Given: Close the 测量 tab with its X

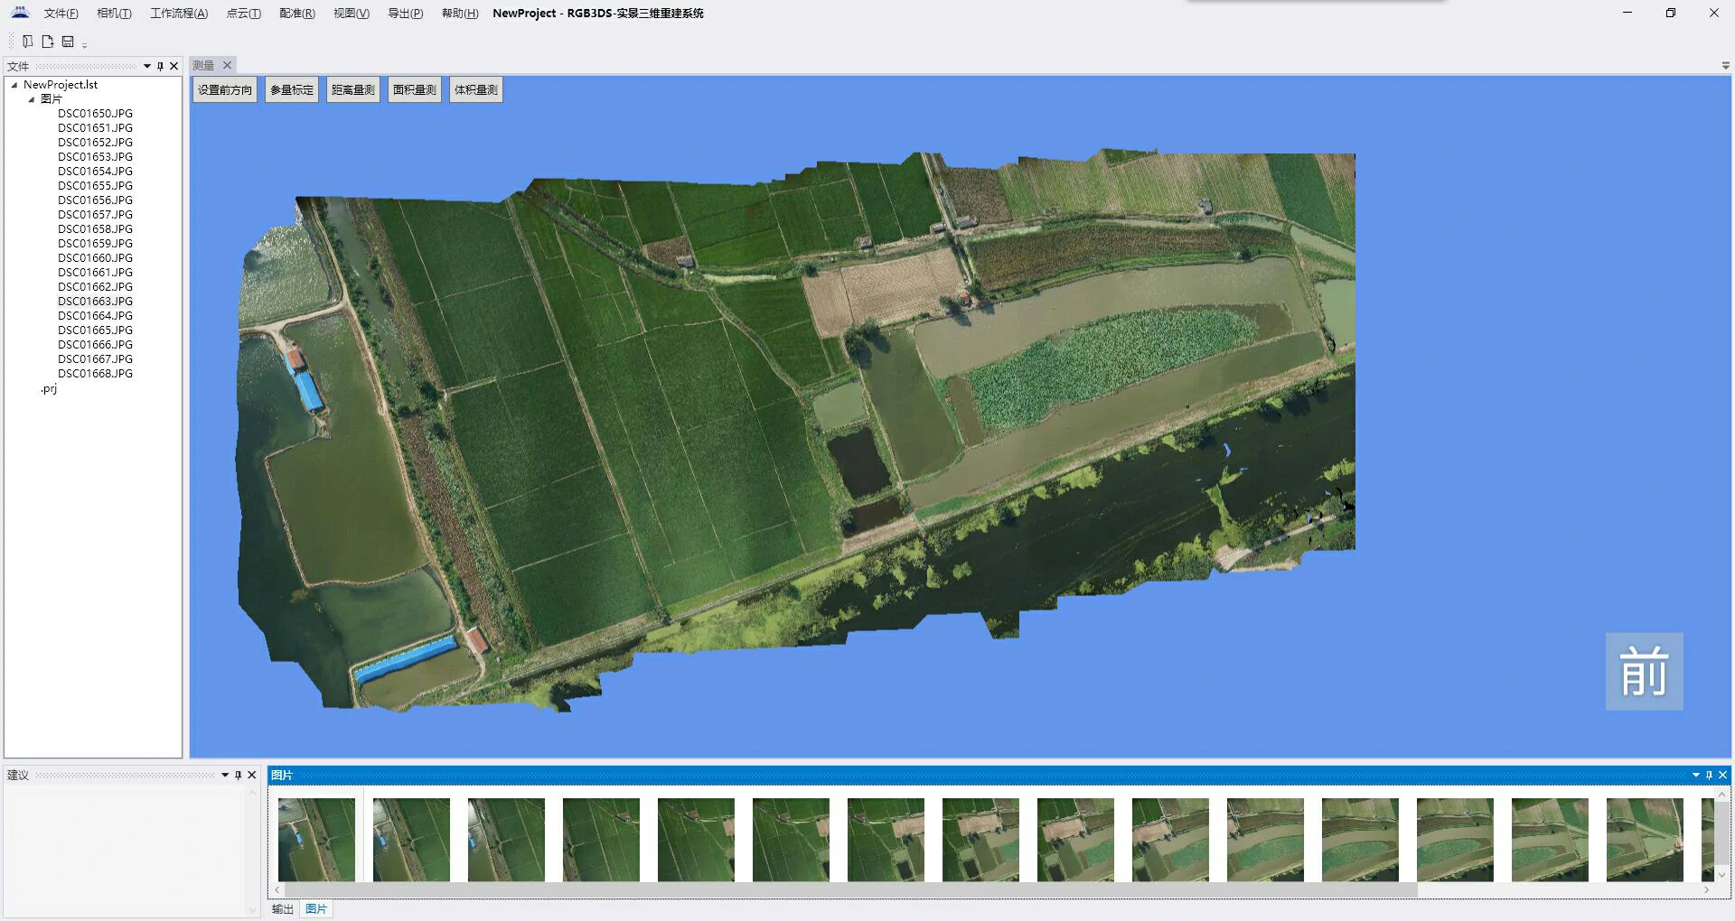Looking at the screenshot, I should click(228, 65).
